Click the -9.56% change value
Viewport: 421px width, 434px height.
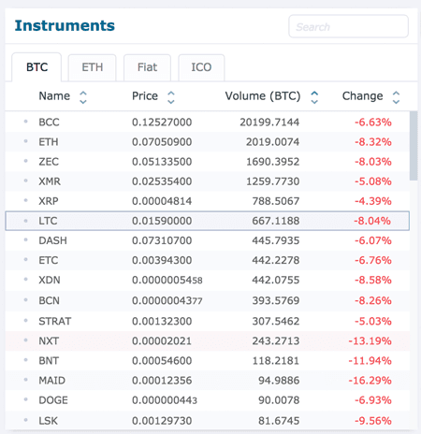373,421
